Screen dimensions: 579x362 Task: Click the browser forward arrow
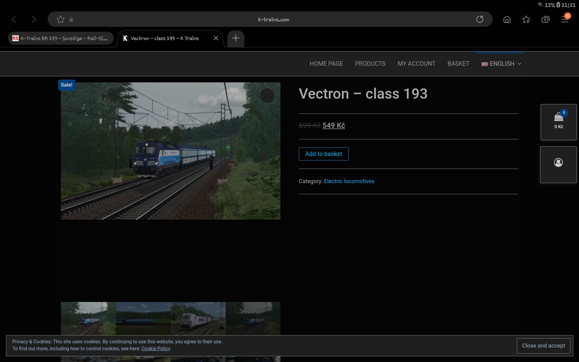[33, 20]
